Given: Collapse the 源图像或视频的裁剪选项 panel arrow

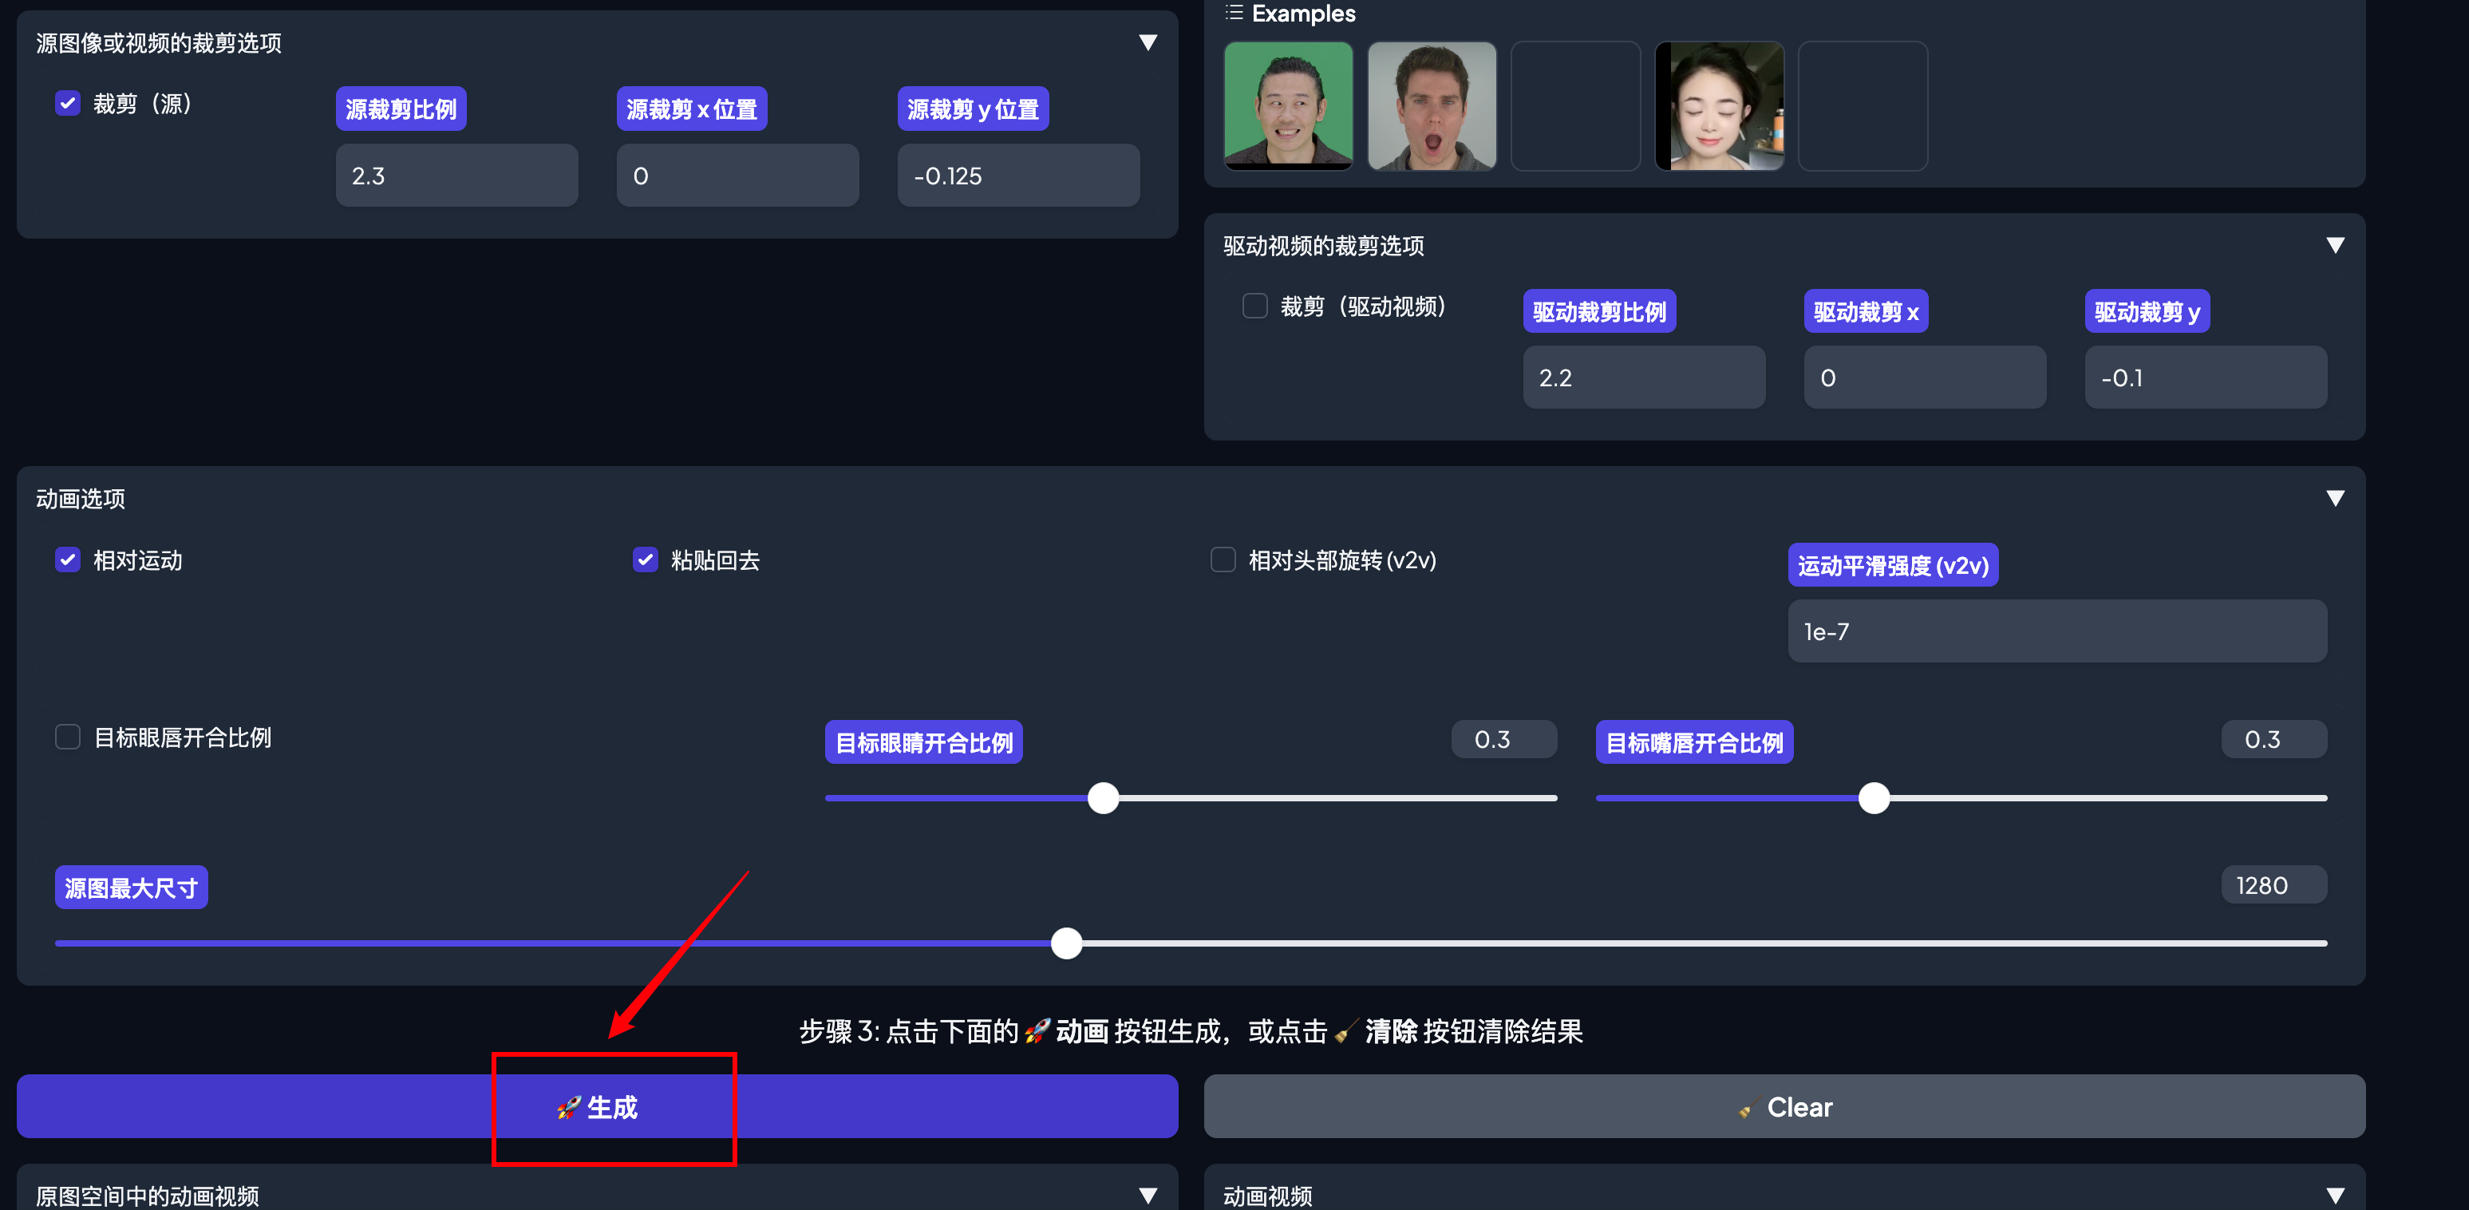Looking at the screenshot, I should pyautogui.click(x=1148, y=43).
